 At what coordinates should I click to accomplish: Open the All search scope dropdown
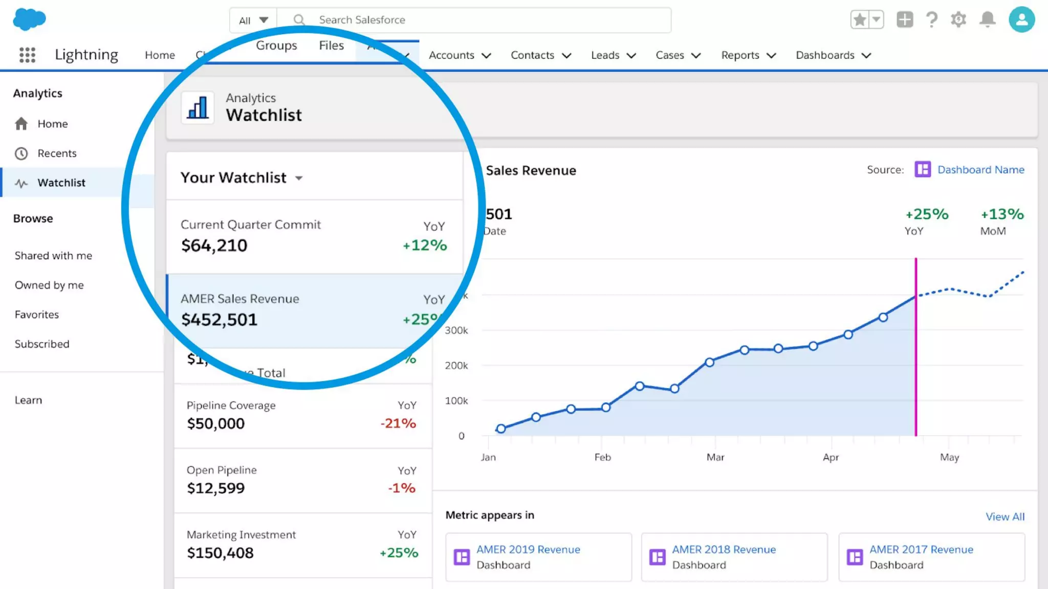point(253,20)
